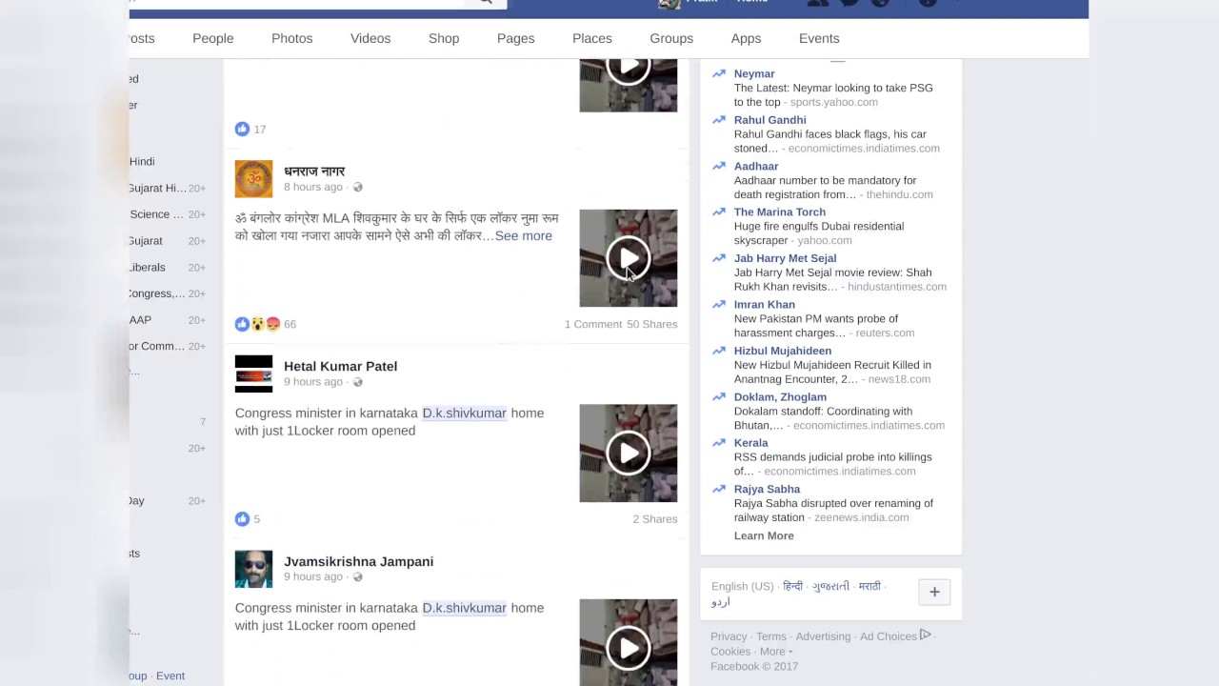Click the D.k.shivkumar tag in Hetal Kumar Patel's post
1219x686 pixels.
click(x=465, y=414)
